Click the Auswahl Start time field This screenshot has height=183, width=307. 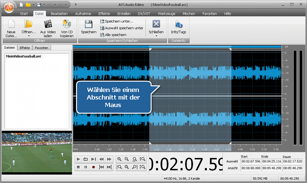pyautogui.click(x=251, y=161)
